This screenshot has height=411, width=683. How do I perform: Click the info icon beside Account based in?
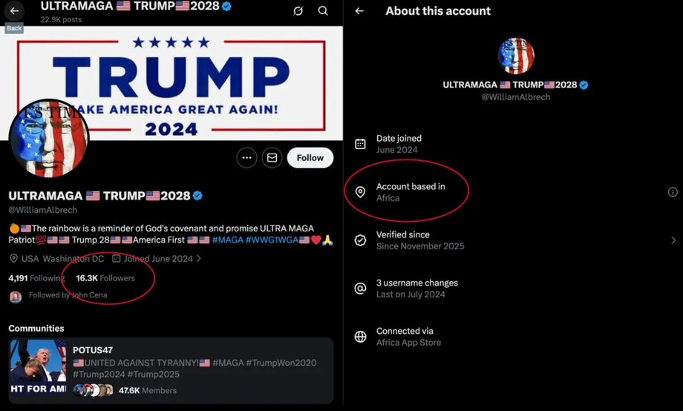click(673, 192)
